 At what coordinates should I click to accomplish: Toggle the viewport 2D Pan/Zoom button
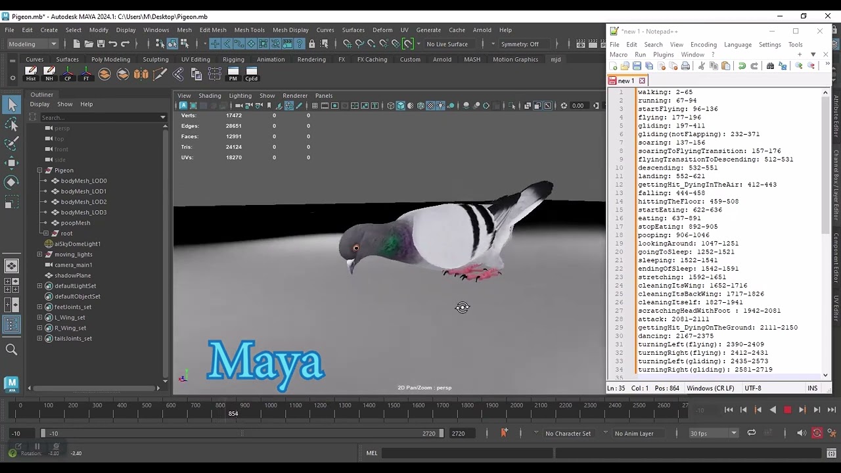(x=289, y=106)
